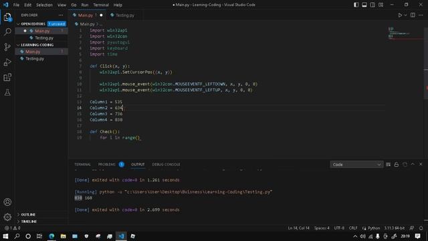Maximize the panel with chevron up

click(413, 164)
